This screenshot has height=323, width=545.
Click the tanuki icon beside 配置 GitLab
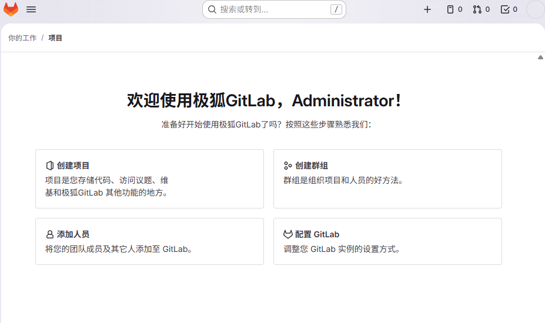pos(288,234)
